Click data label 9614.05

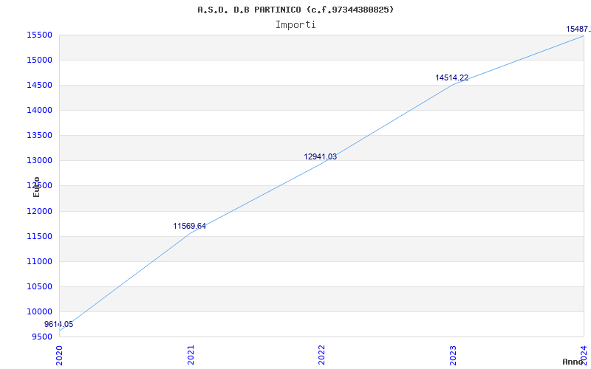(x=59, y=324)
